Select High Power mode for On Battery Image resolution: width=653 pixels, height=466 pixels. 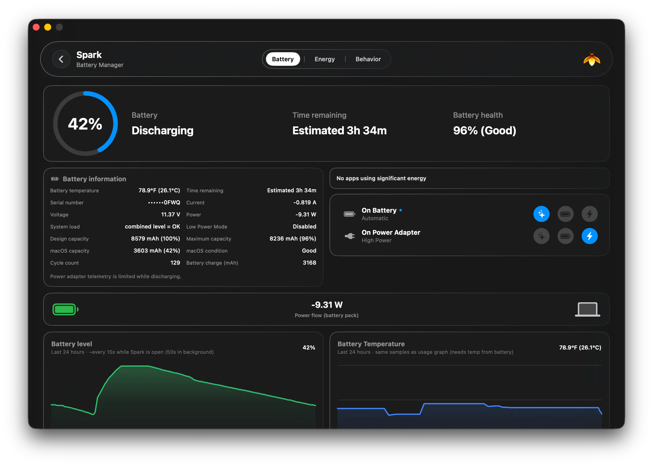tap(589, 214)
